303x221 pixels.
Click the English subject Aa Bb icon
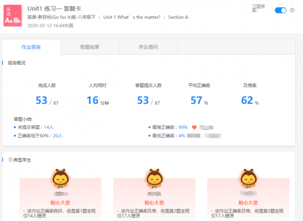pos(13,16)
